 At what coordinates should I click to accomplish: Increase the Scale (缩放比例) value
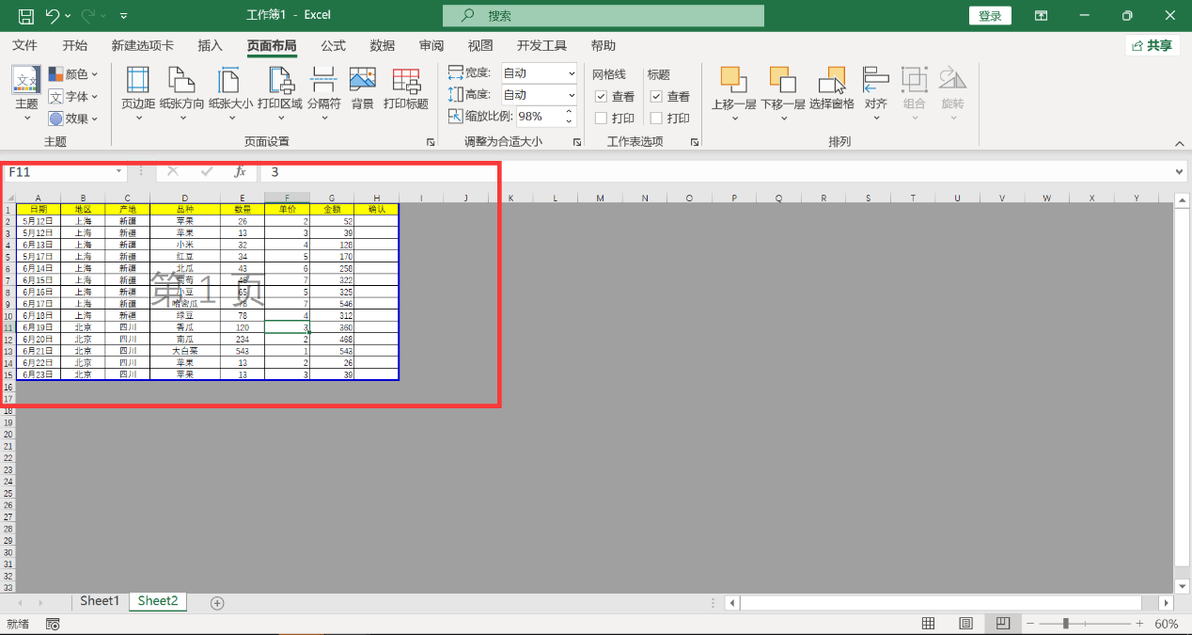coord(569,112)
